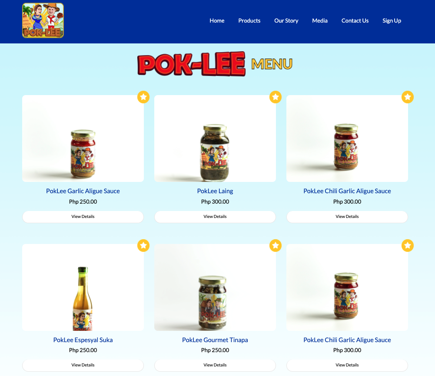Open the Contact Us page
435x376 pixels.
pyautogui.click(x=355, y=20)
